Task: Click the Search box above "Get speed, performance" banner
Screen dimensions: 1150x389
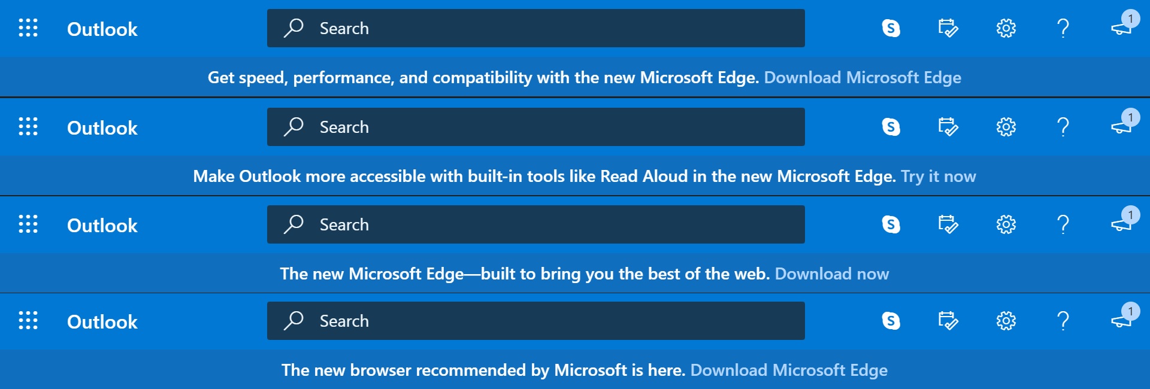Action: 536,28
